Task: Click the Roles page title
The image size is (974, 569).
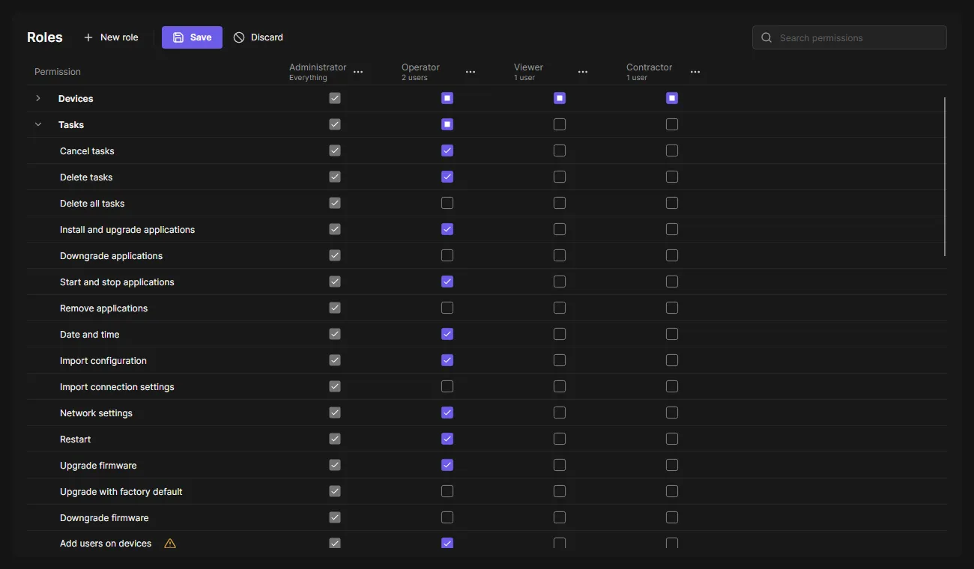Action: [x=45, y=37]
